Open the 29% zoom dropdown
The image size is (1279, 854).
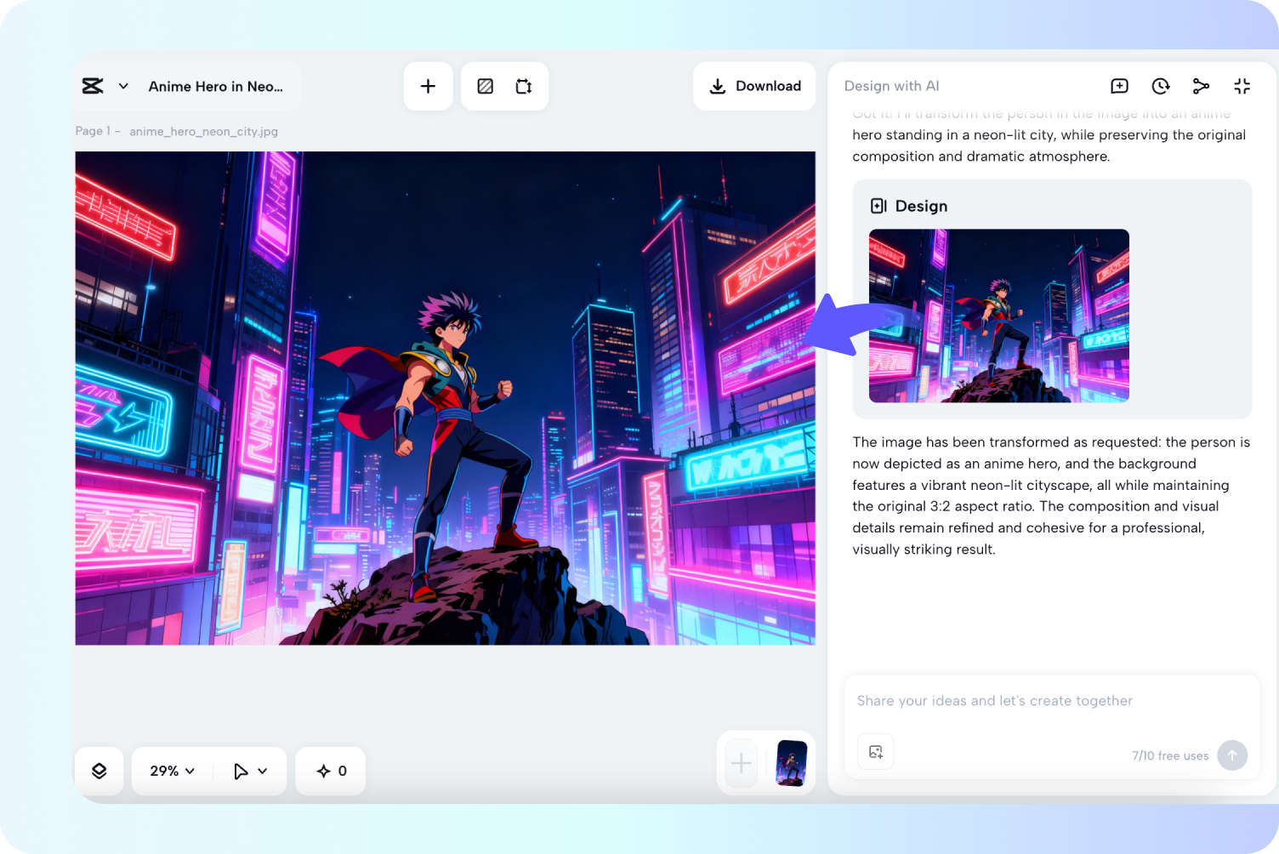pyautogui.click(x=173, y=771)
